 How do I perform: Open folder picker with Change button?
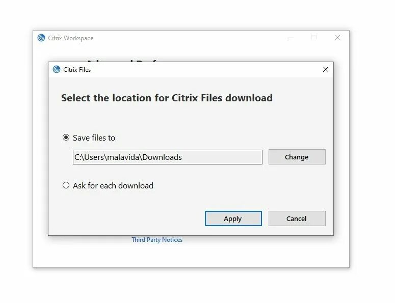tap(297, 157)
